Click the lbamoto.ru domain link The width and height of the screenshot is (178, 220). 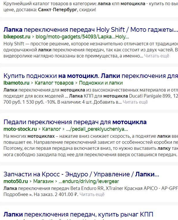pos(16,83)
